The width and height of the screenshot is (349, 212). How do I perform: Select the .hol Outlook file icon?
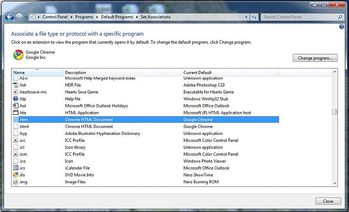click(x=15, y=106)
